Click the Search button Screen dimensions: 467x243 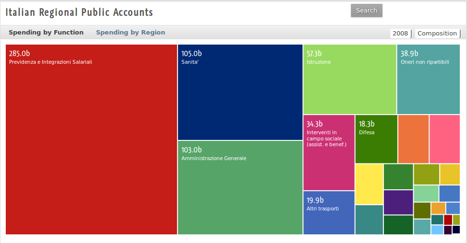tap(366, 11)
